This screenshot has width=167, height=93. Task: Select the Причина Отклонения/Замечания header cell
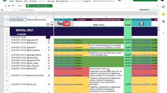point(106,20)
